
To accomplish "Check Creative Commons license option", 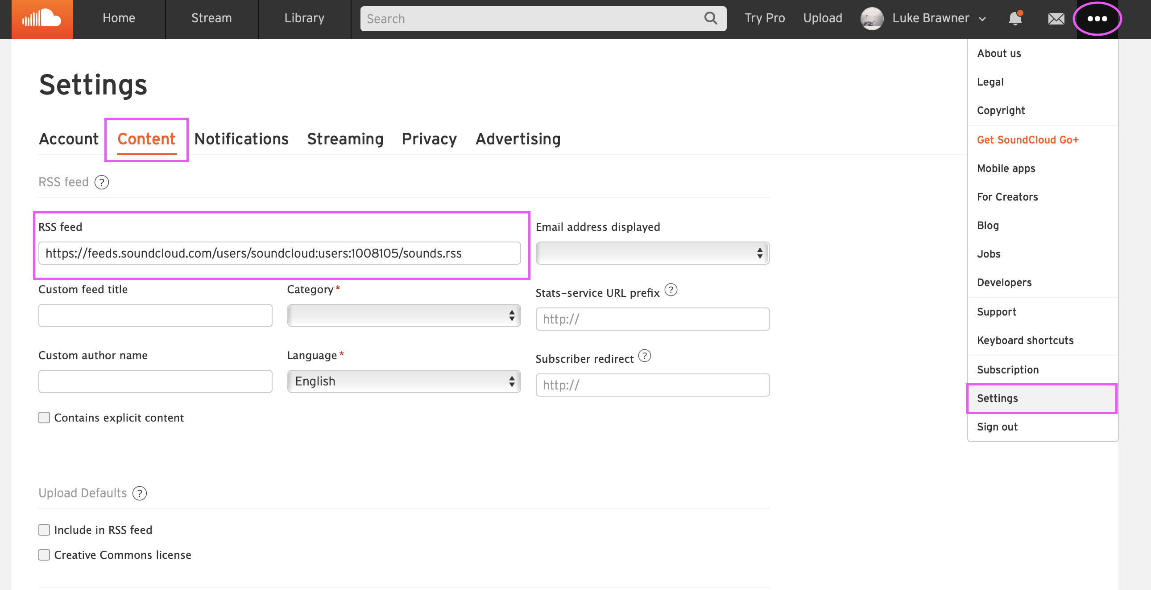I will click(x=44, y=555).
